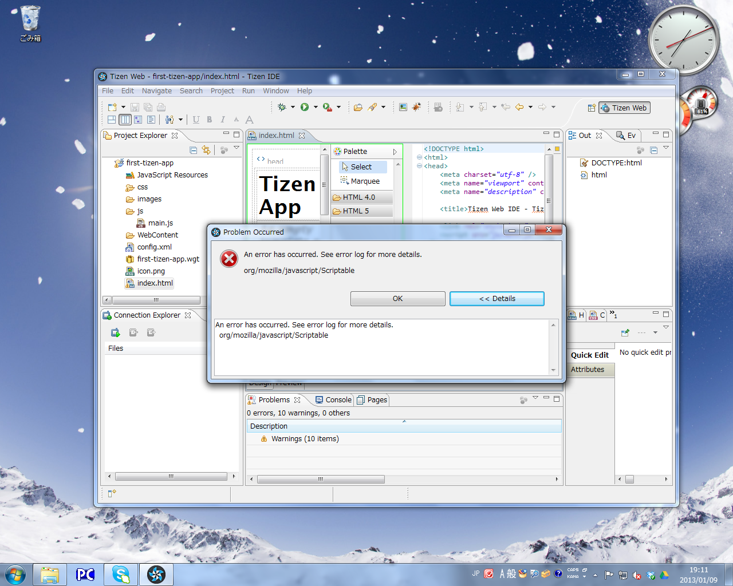Screen dimensions: 733x586
Task: Click the Recycle Bin desktop icon
Action: pyautogui.click(x=30, y=23)
